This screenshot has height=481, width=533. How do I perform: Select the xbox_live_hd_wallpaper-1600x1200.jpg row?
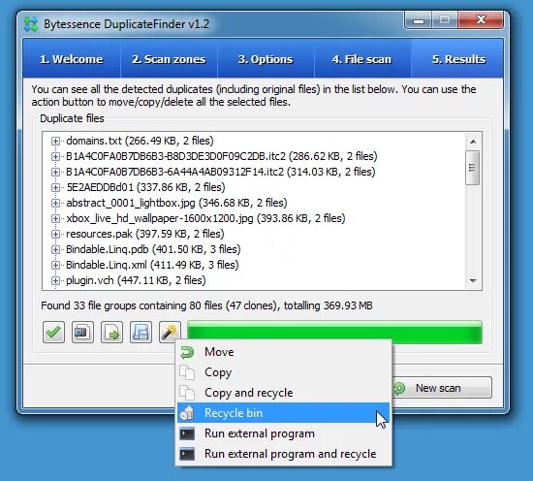point(205,218)
